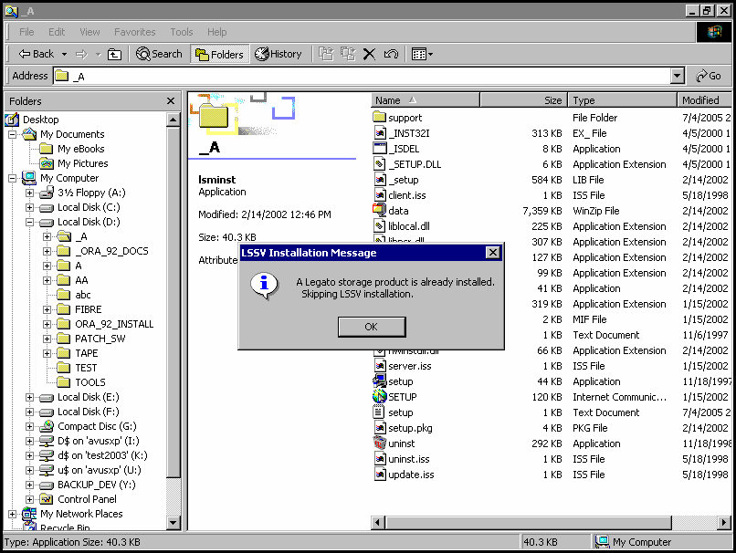Expand the FIBRE folder node
This screenshot has width=736, height=553.
pos(47,309)
